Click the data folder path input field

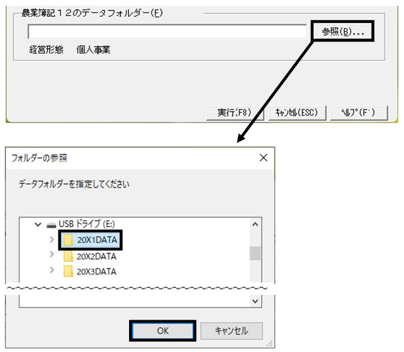(x=167, y=32)
